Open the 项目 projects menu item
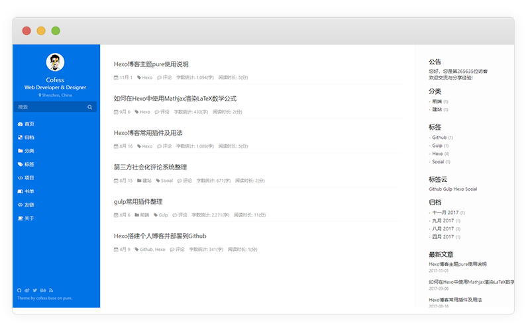 26,178
